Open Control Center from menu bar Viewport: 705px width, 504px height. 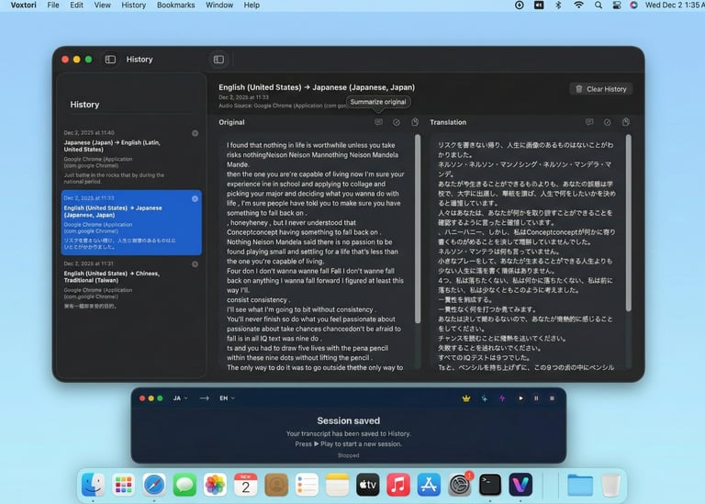[617, 5]
